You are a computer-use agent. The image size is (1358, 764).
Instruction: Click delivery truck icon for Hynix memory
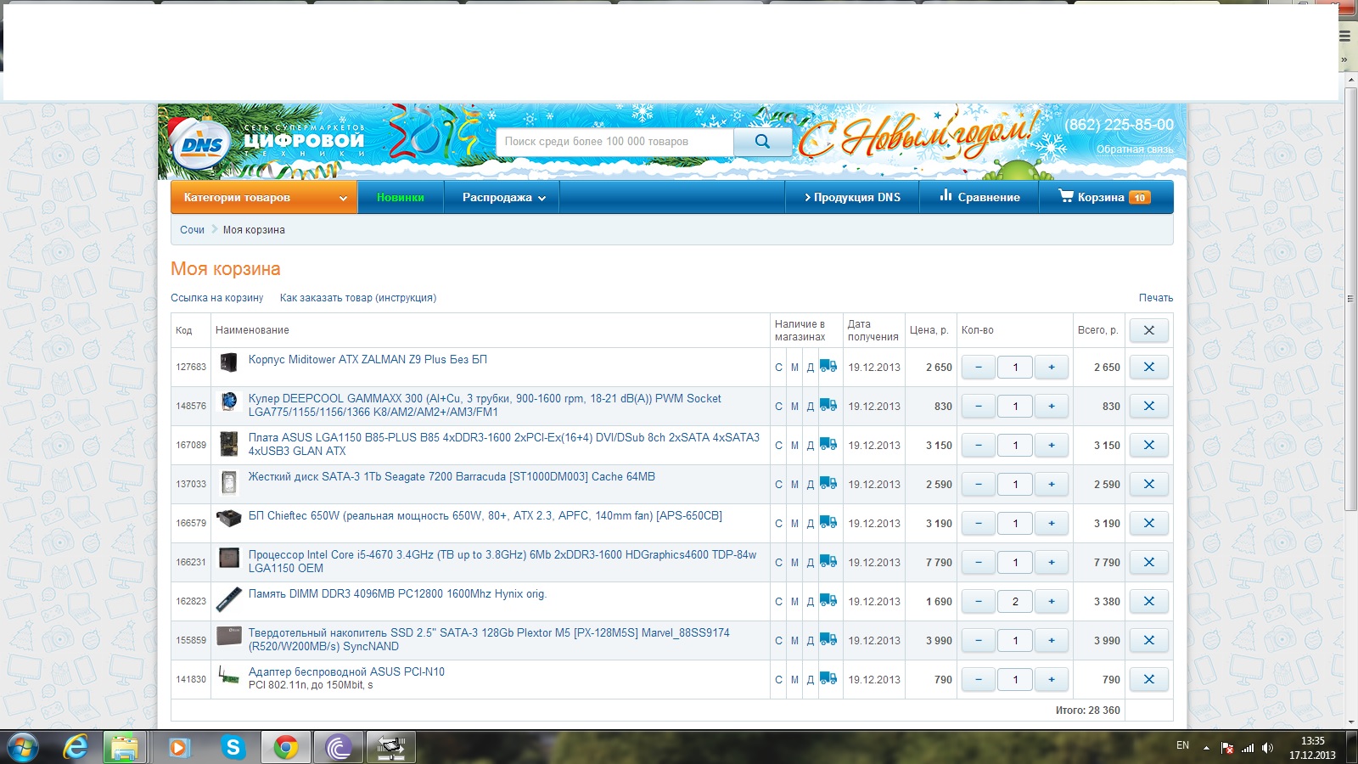[x=828, y=601]
